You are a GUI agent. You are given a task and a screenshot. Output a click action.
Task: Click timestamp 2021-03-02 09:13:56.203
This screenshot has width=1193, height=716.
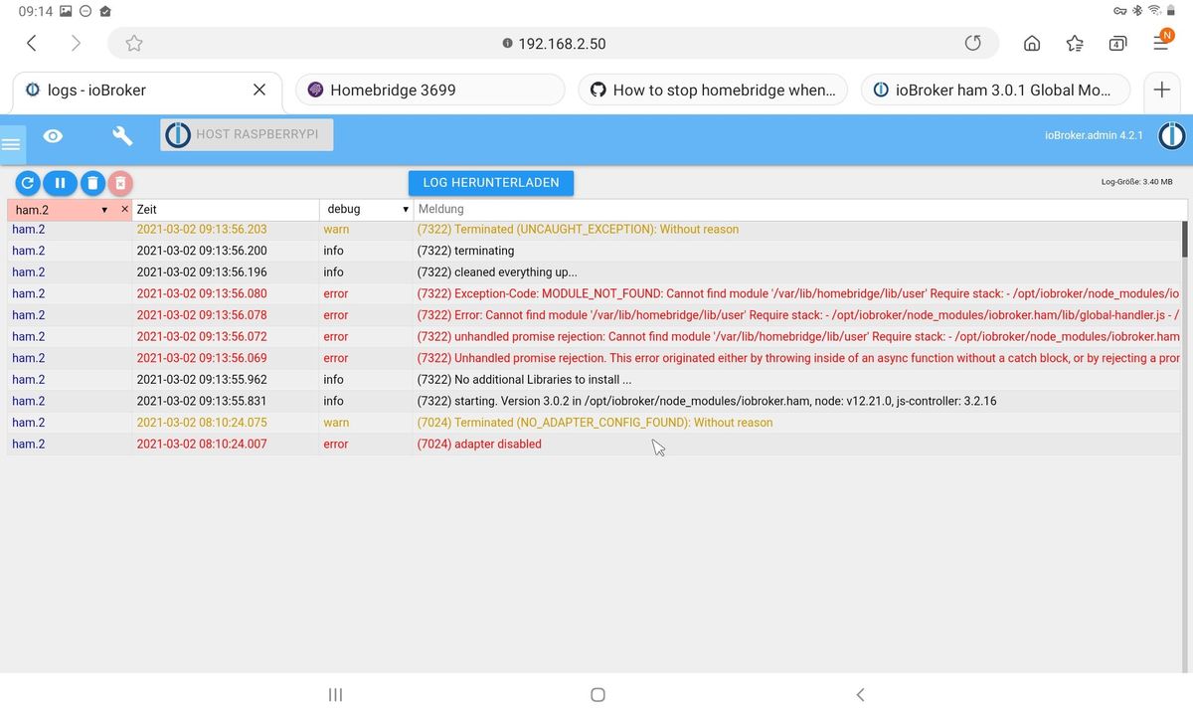[x=202, y=229]
